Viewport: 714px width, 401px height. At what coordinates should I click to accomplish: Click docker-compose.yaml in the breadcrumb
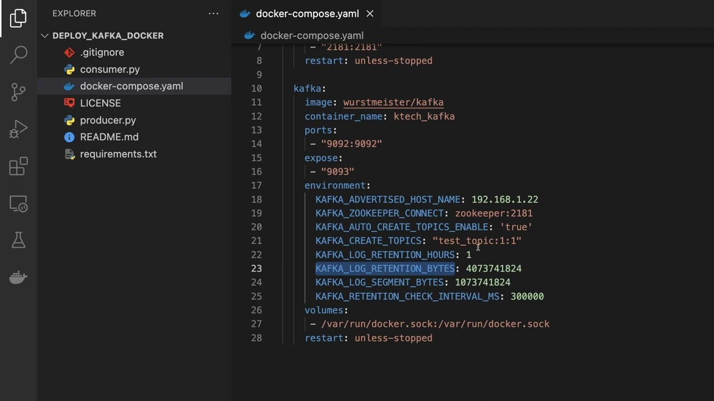point(312,36)
